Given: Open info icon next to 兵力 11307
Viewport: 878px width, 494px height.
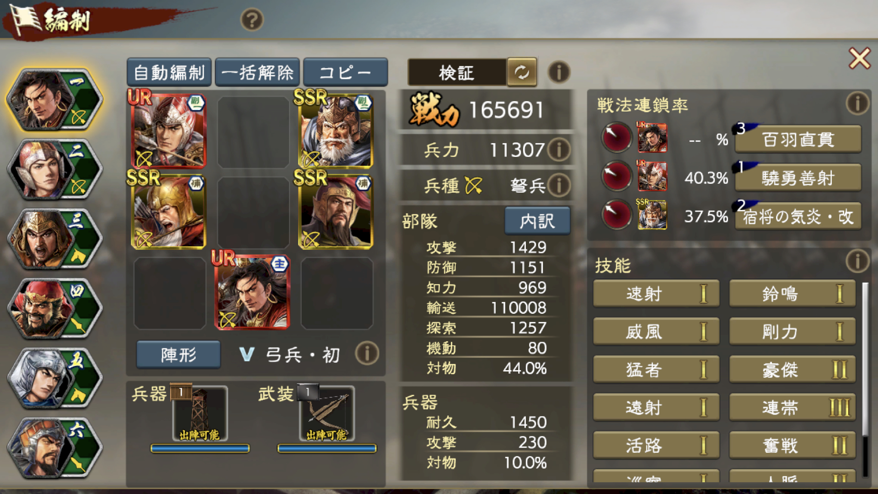Looking at the screenshot, I should click(x=559, y=150).
